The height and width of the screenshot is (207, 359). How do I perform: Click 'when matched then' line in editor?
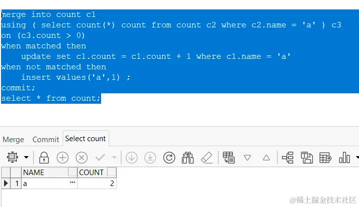tap(44, 46)
